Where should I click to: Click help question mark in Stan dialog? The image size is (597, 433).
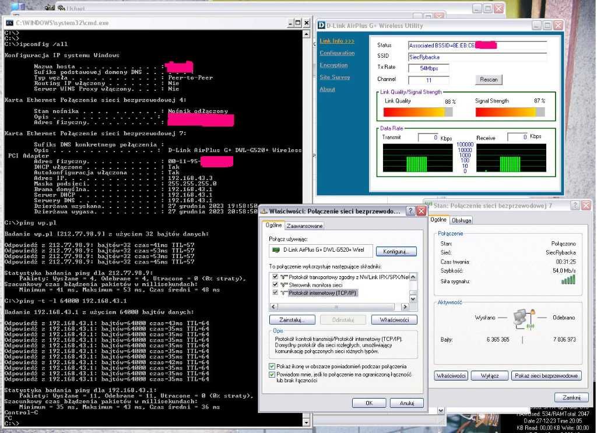tap(575, 206)
